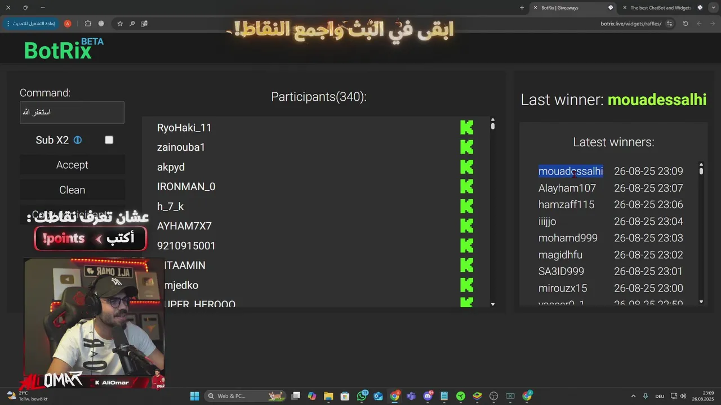Click the Chrome extensions puzzle icon

point(88,24)
